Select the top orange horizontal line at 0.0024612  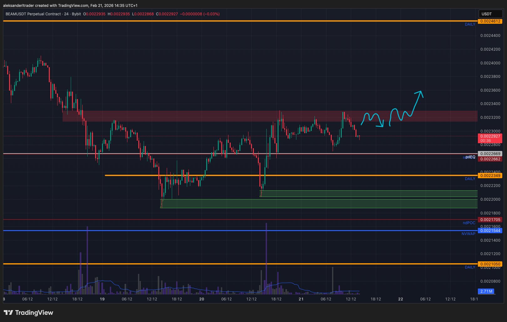coord(240,21)
